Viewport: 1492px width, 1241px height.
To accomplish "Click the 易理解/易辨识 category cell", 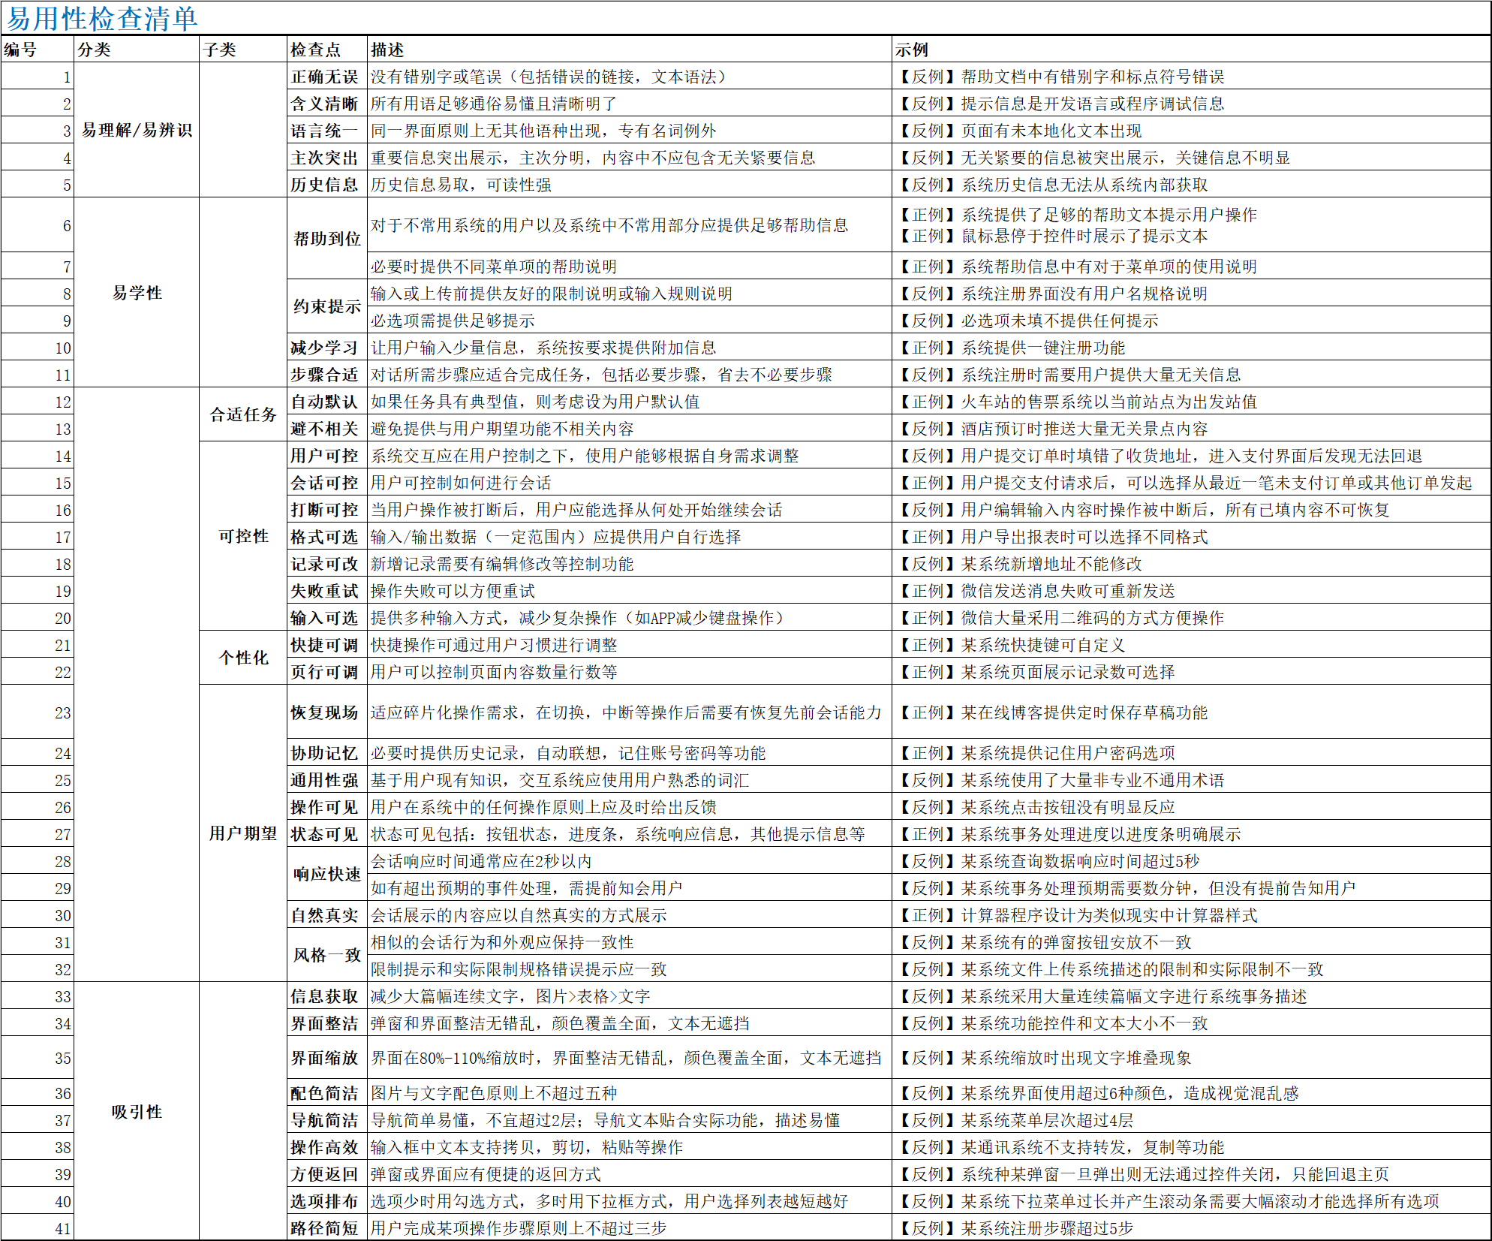I will click(x=137, y=130).
